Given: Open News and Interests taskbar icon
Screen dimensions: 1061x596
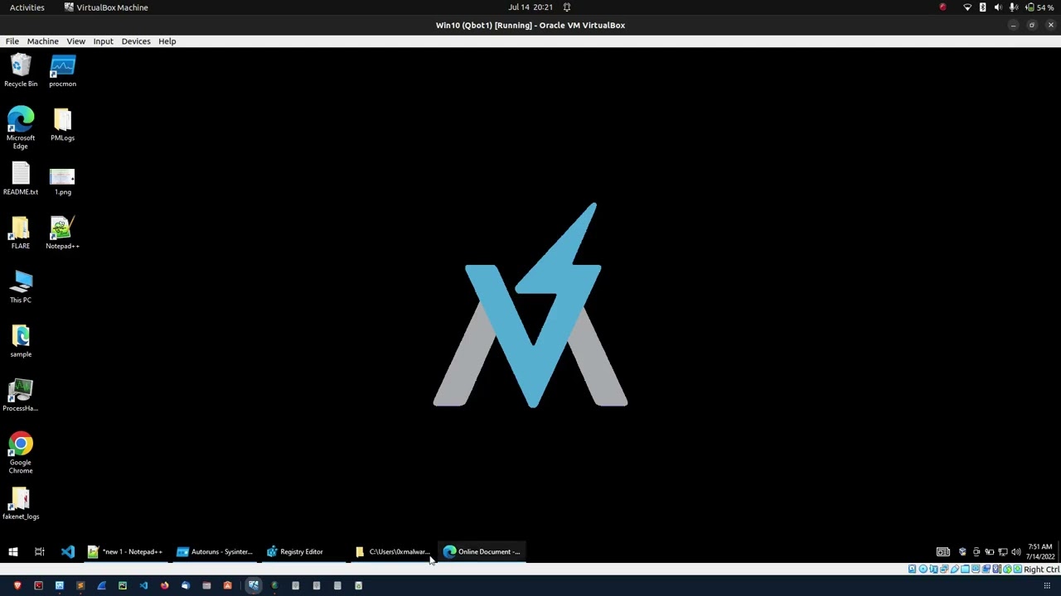Looking at the screenshot, I should click(x=943, y=552).
